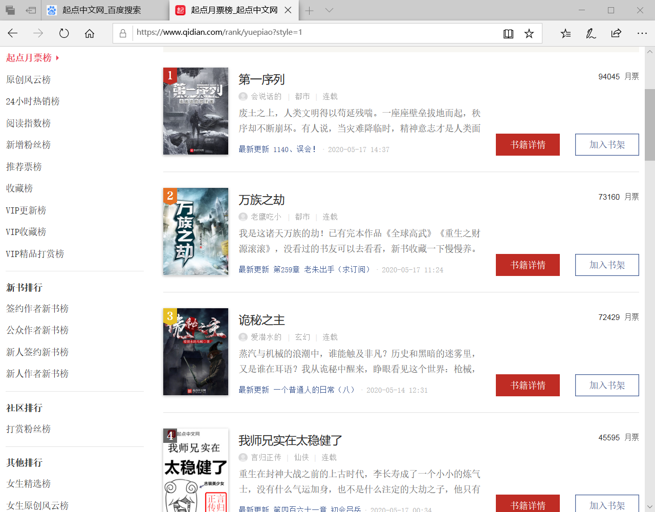655x512 pixels.
Task: Open the 公众作者新书榜 ranking
Action: (37, 330)
